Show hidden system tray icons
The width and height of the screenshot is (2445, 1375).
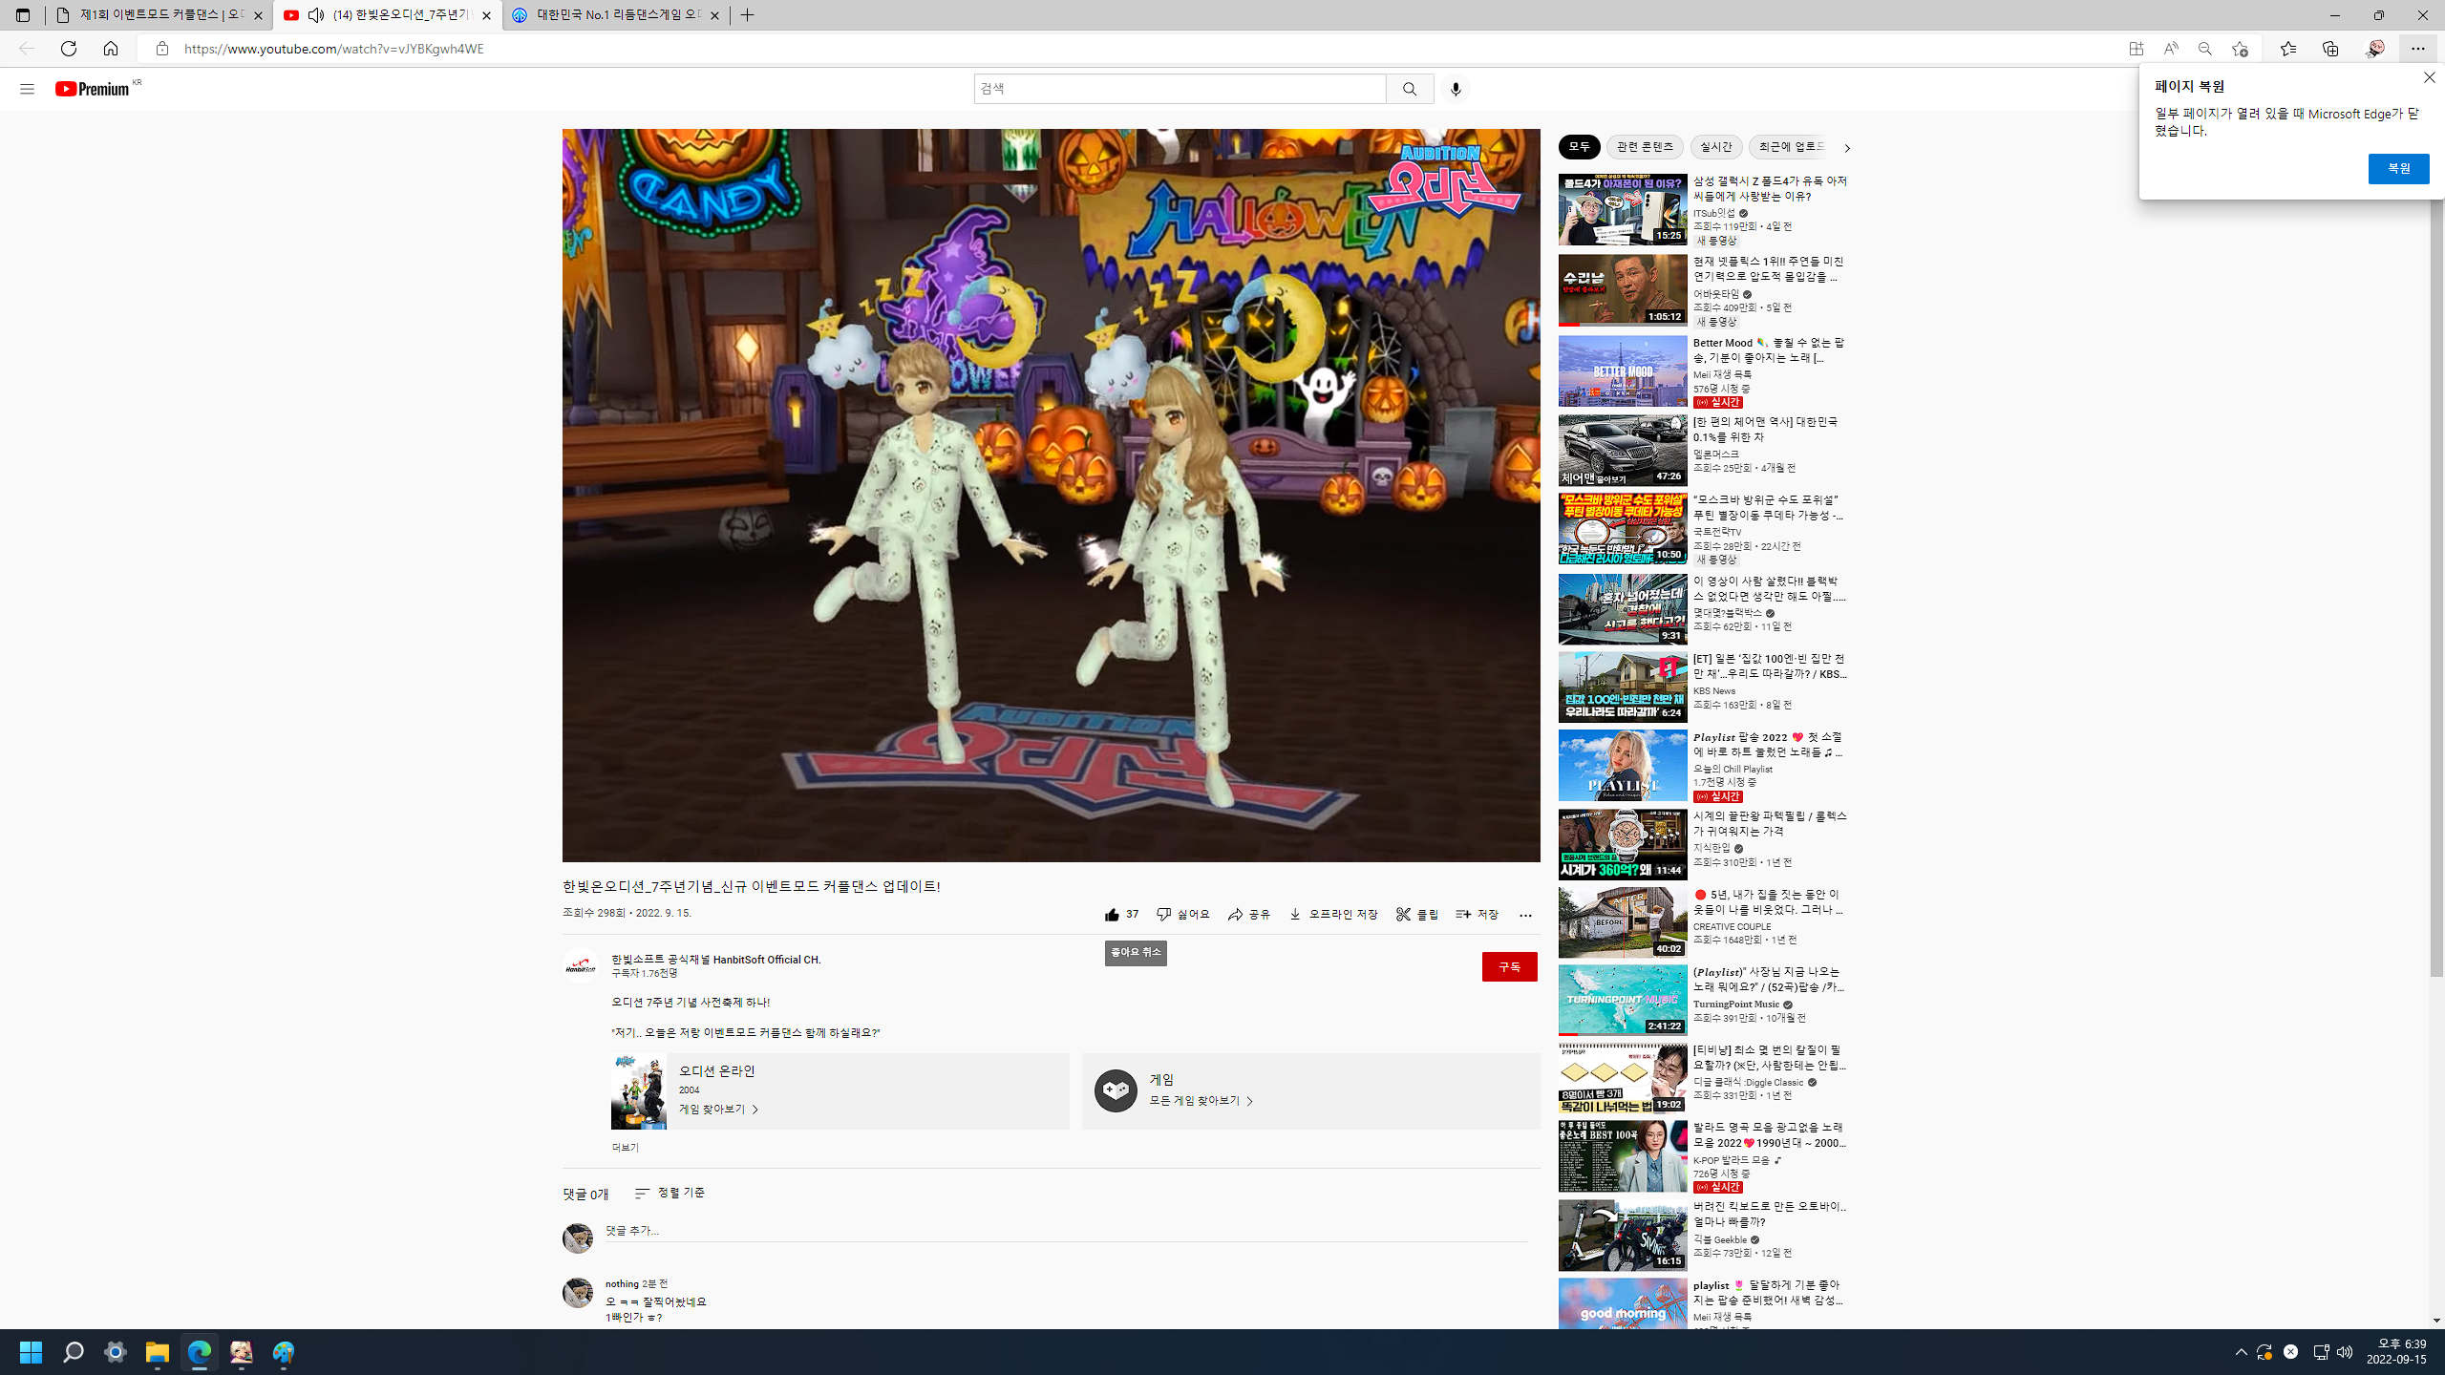pos(2242,1352)
